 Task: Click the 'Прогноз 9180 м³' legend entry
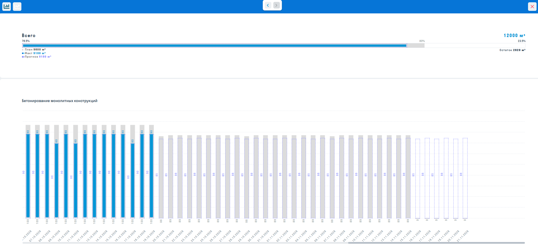point(36,57)
